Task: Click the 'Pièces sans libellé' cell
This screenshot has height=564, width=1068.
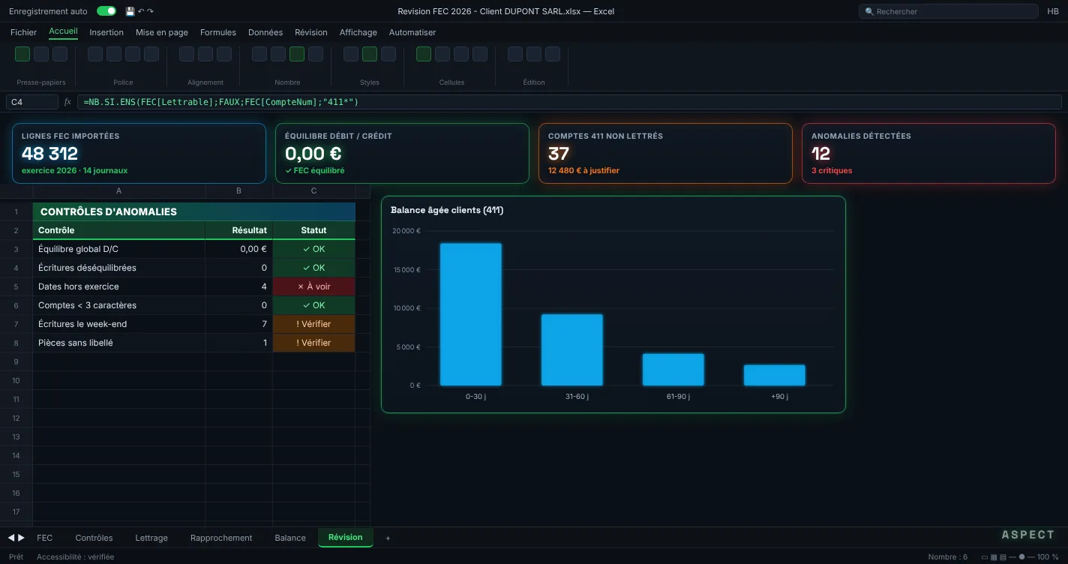Action: pyautogui.click(x=118, y=343)
